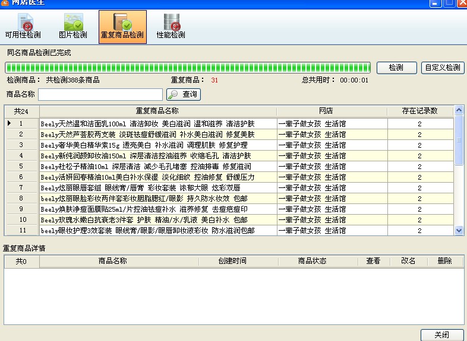
Task: Close the 网店医生 window
Action: tap(462, 3)
